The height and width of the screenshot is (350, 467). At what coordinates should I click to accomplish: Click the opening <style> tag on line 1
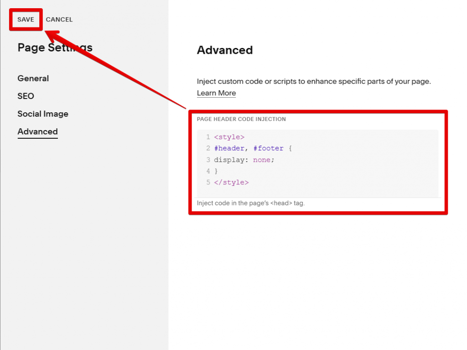tap(229, 136)
